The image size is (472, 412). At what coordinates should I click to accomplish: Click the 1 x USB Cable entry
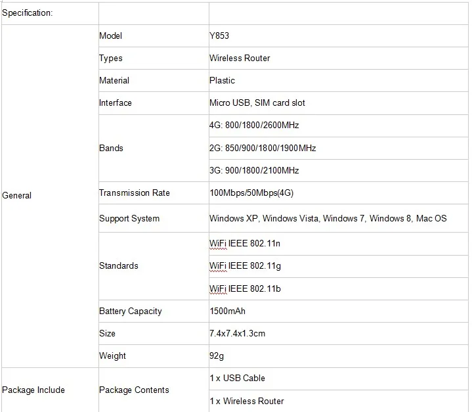coord(237,378)
